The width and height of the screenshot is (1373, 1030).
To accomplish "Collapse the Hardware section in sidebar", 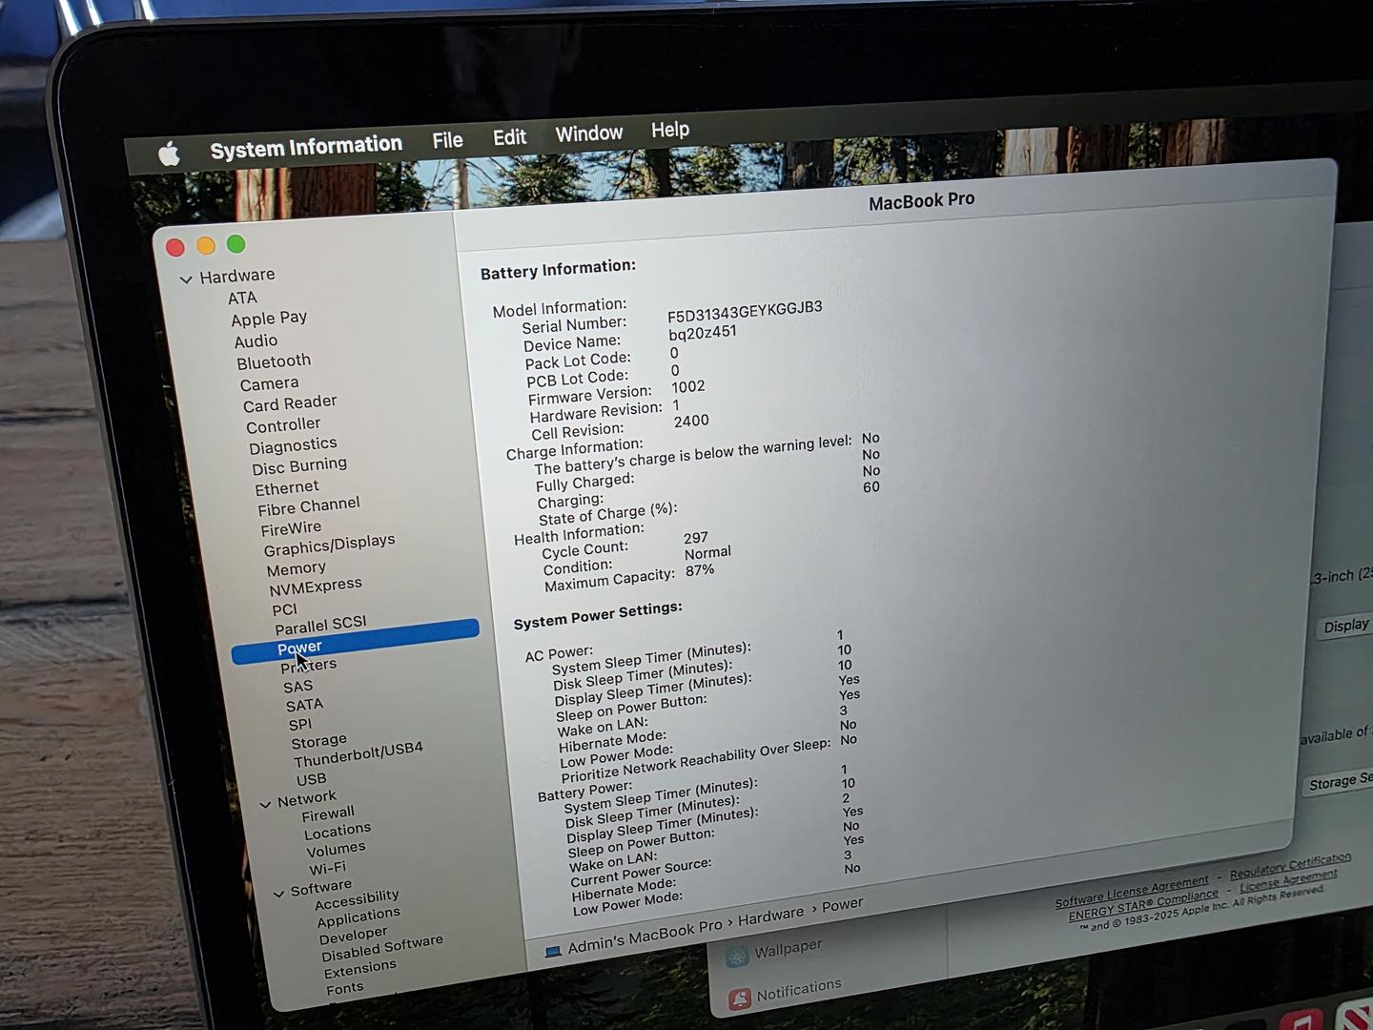I will pos(186,279).
